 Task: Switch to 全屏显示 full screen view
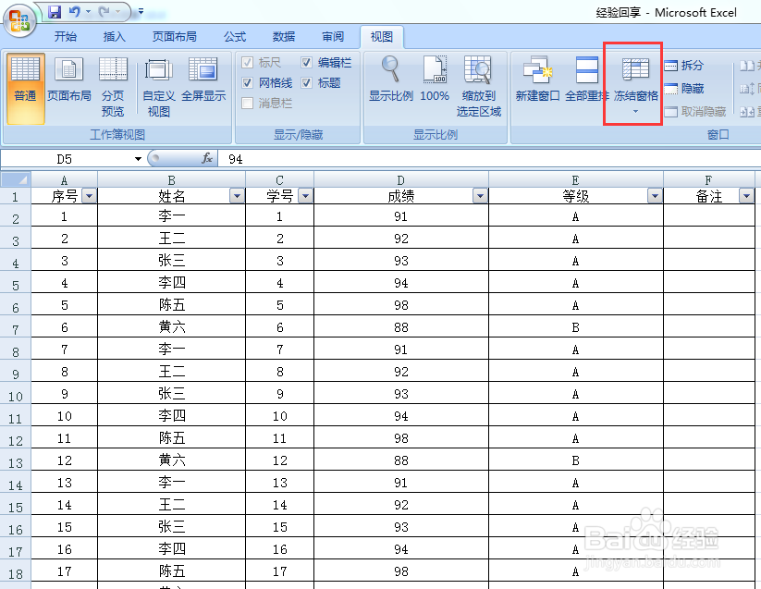point(202,83)
